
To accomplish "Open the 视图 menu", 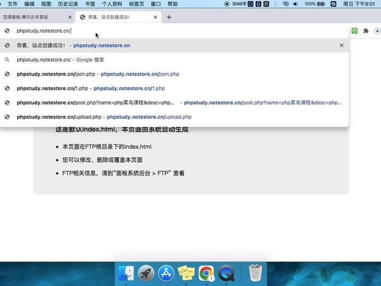I will (46, 4).
